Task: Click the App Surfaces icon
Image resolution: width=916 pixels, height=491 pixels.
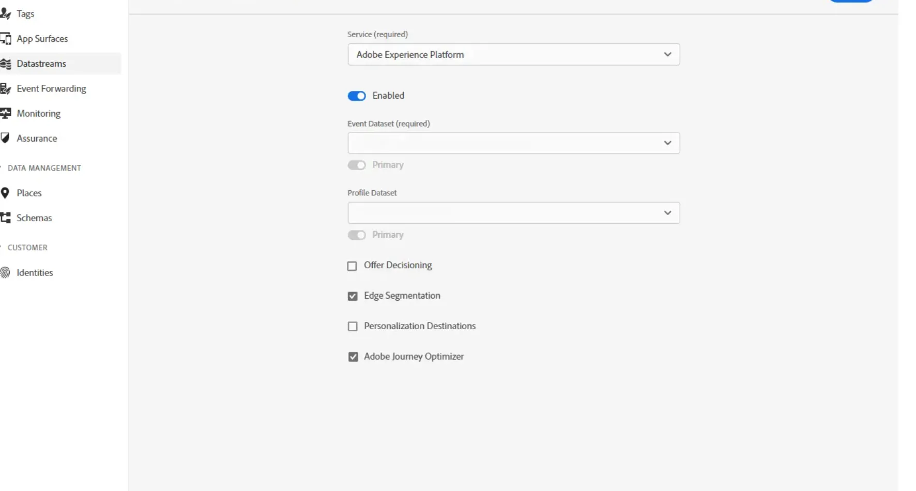Action: 5,38
